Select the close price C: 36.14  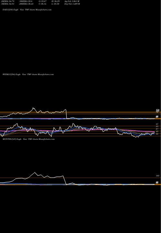click(43, 4)
